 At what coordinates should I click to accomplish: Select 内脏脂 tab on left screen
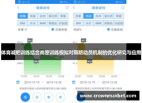[x=63, y=23]
